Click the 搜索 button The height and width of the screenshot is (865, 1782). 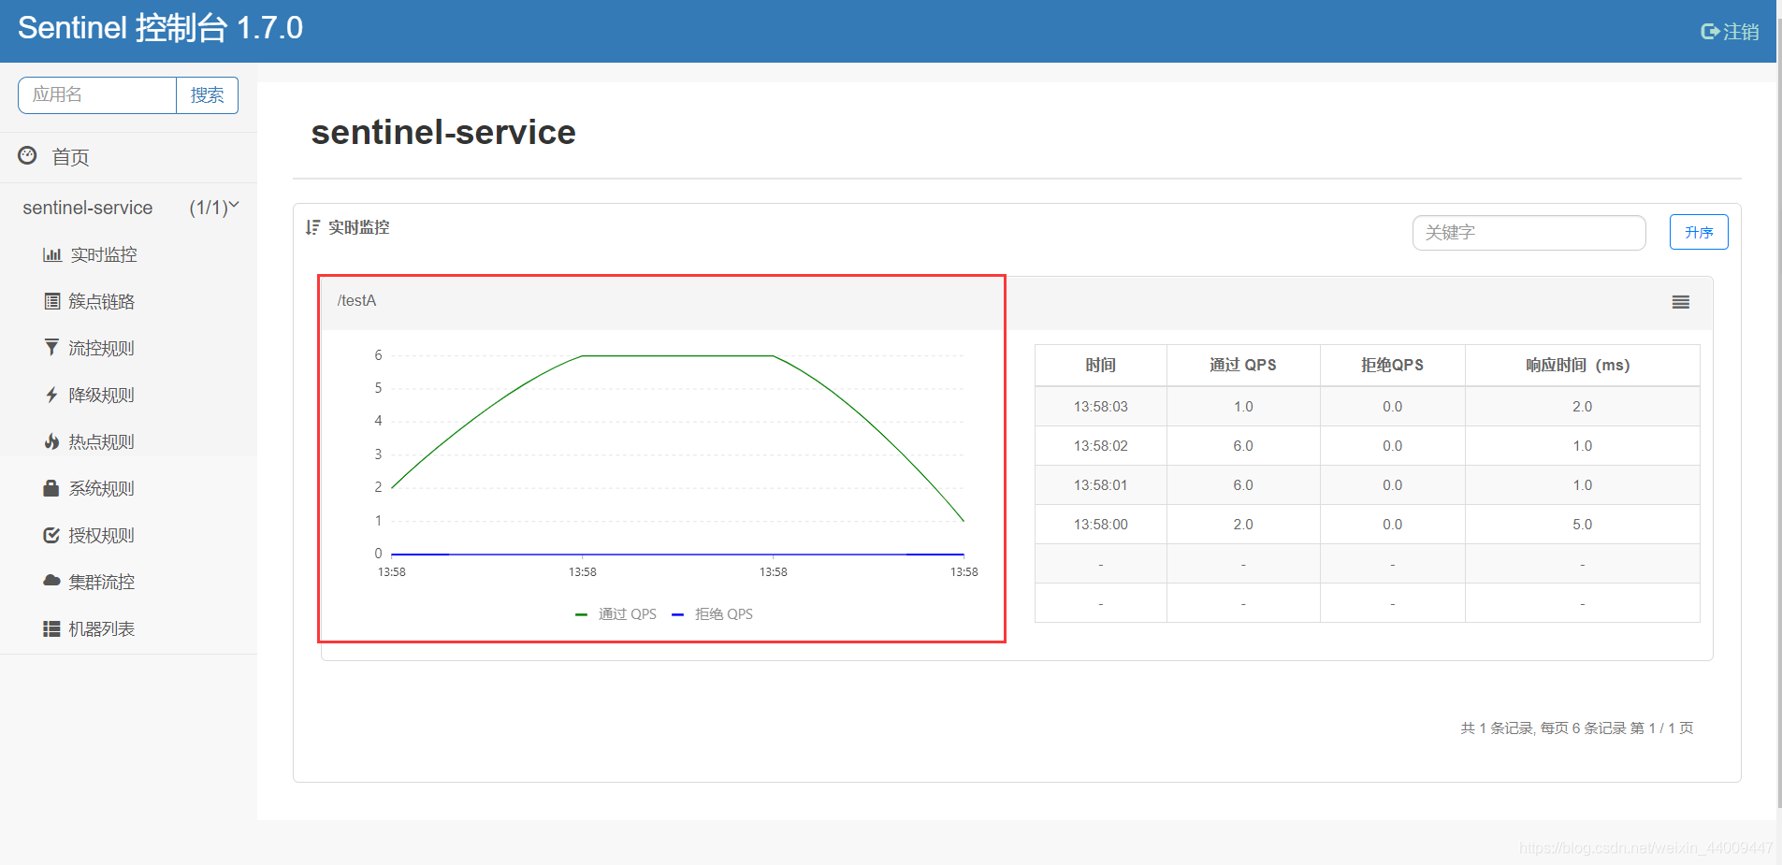click(x=207, y=95)
